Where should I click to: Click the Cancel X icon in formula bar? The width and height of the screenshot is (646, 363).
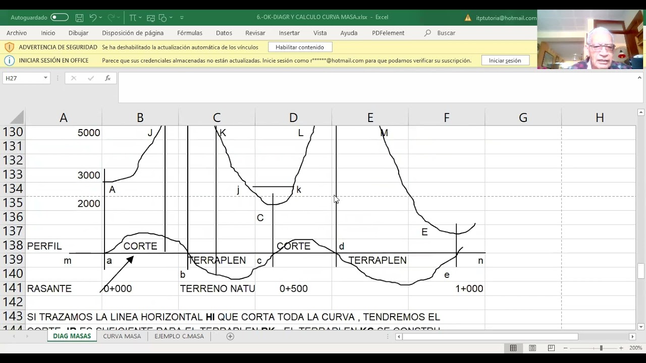(74, 78)
